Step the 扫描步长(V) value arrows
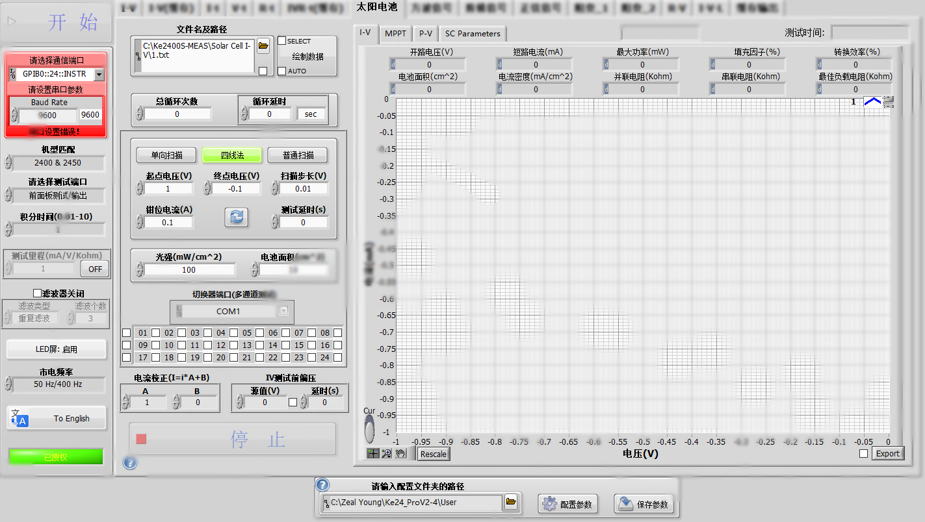The width and height of the screenshot is (925, 522). pyautogui.click(x=276, y=189)
